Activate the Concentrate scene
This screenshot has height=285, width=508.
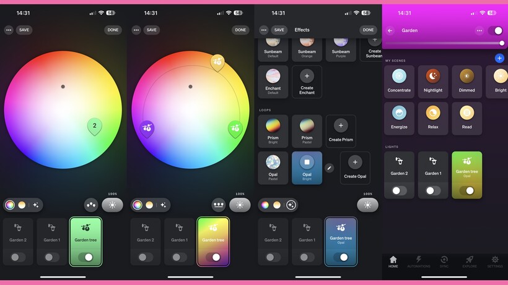[x=399, y=82]
